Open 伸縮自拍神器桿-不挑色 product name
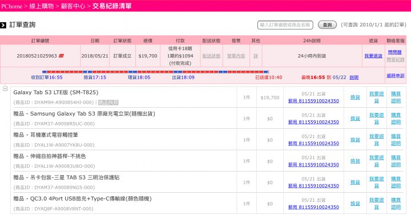Viewport: 411px width, 215px height. pyautogui.click(x=50, y=156)
